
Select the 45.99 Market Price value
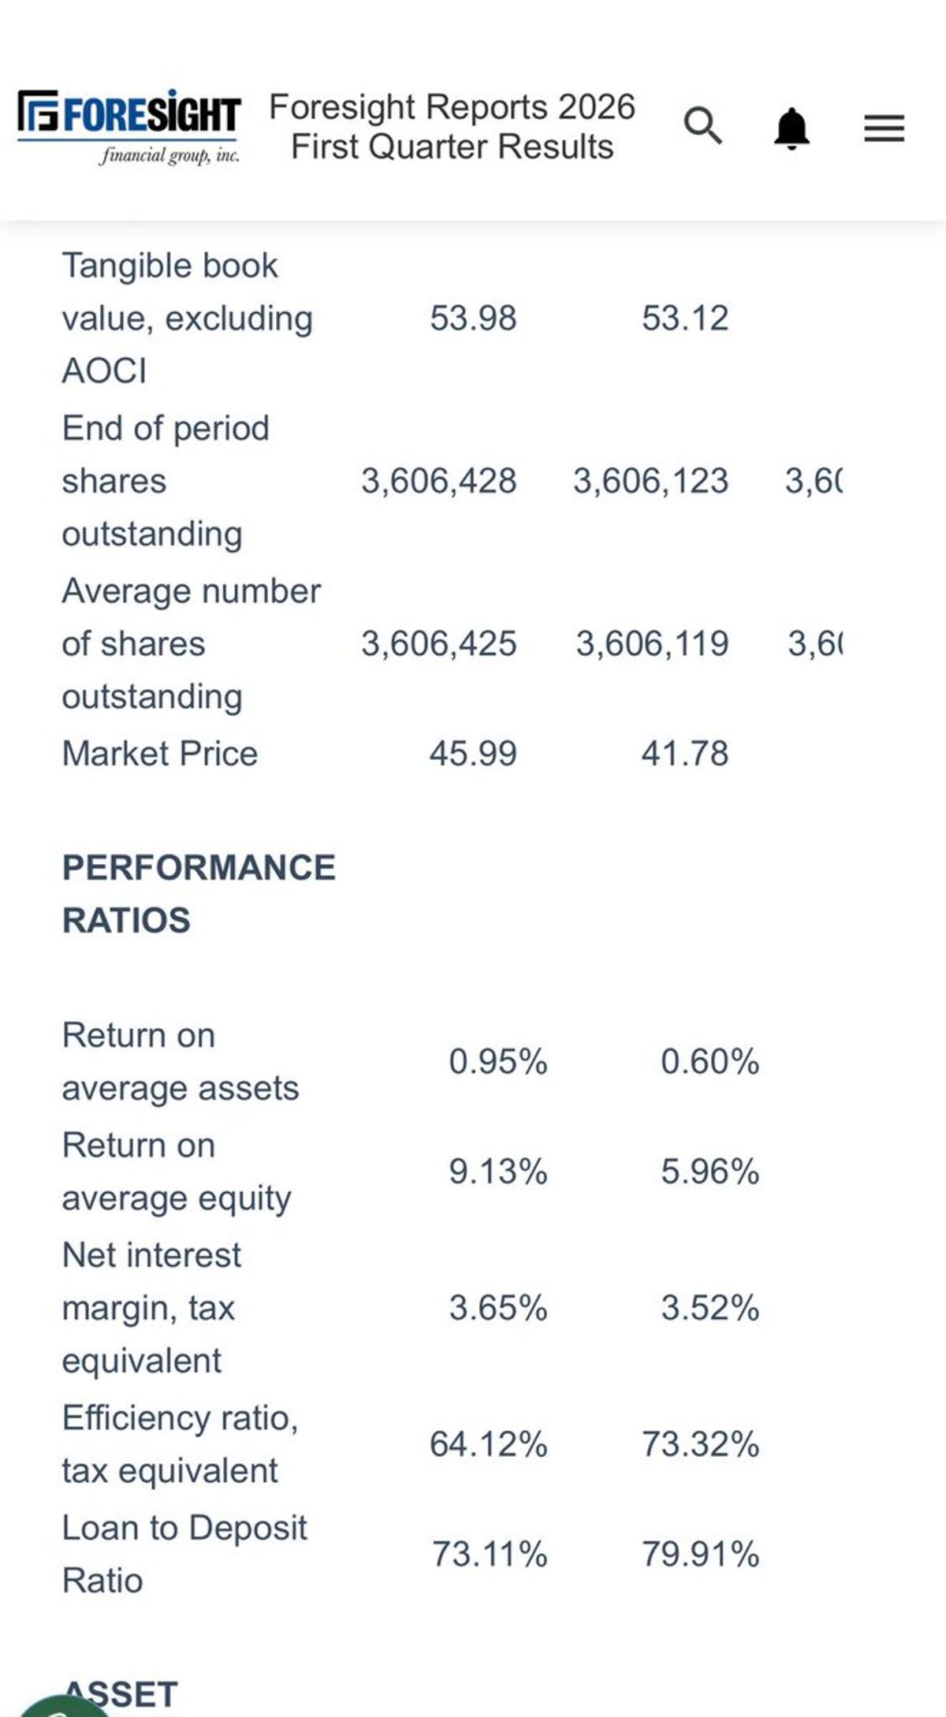474,754
